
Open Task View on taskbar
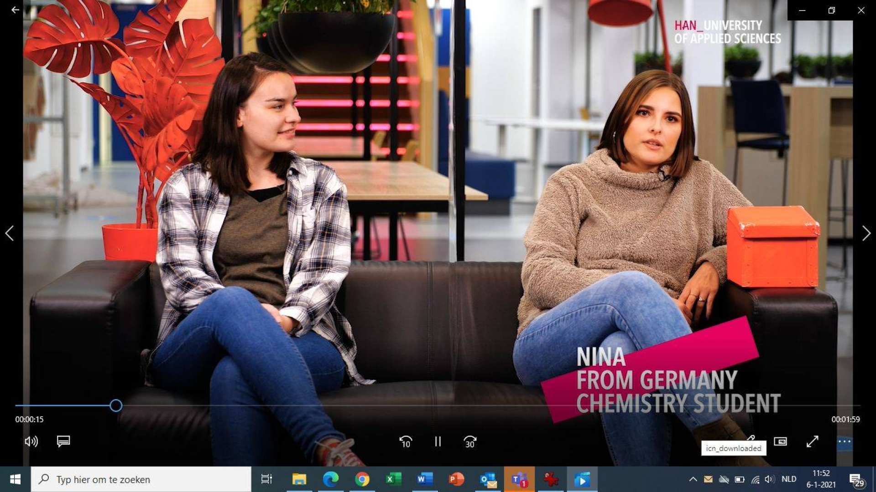(x=266, y=479)
